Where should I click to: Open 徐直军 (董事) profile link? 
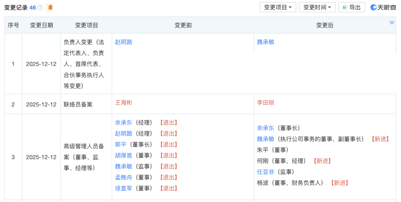[124, 188]
